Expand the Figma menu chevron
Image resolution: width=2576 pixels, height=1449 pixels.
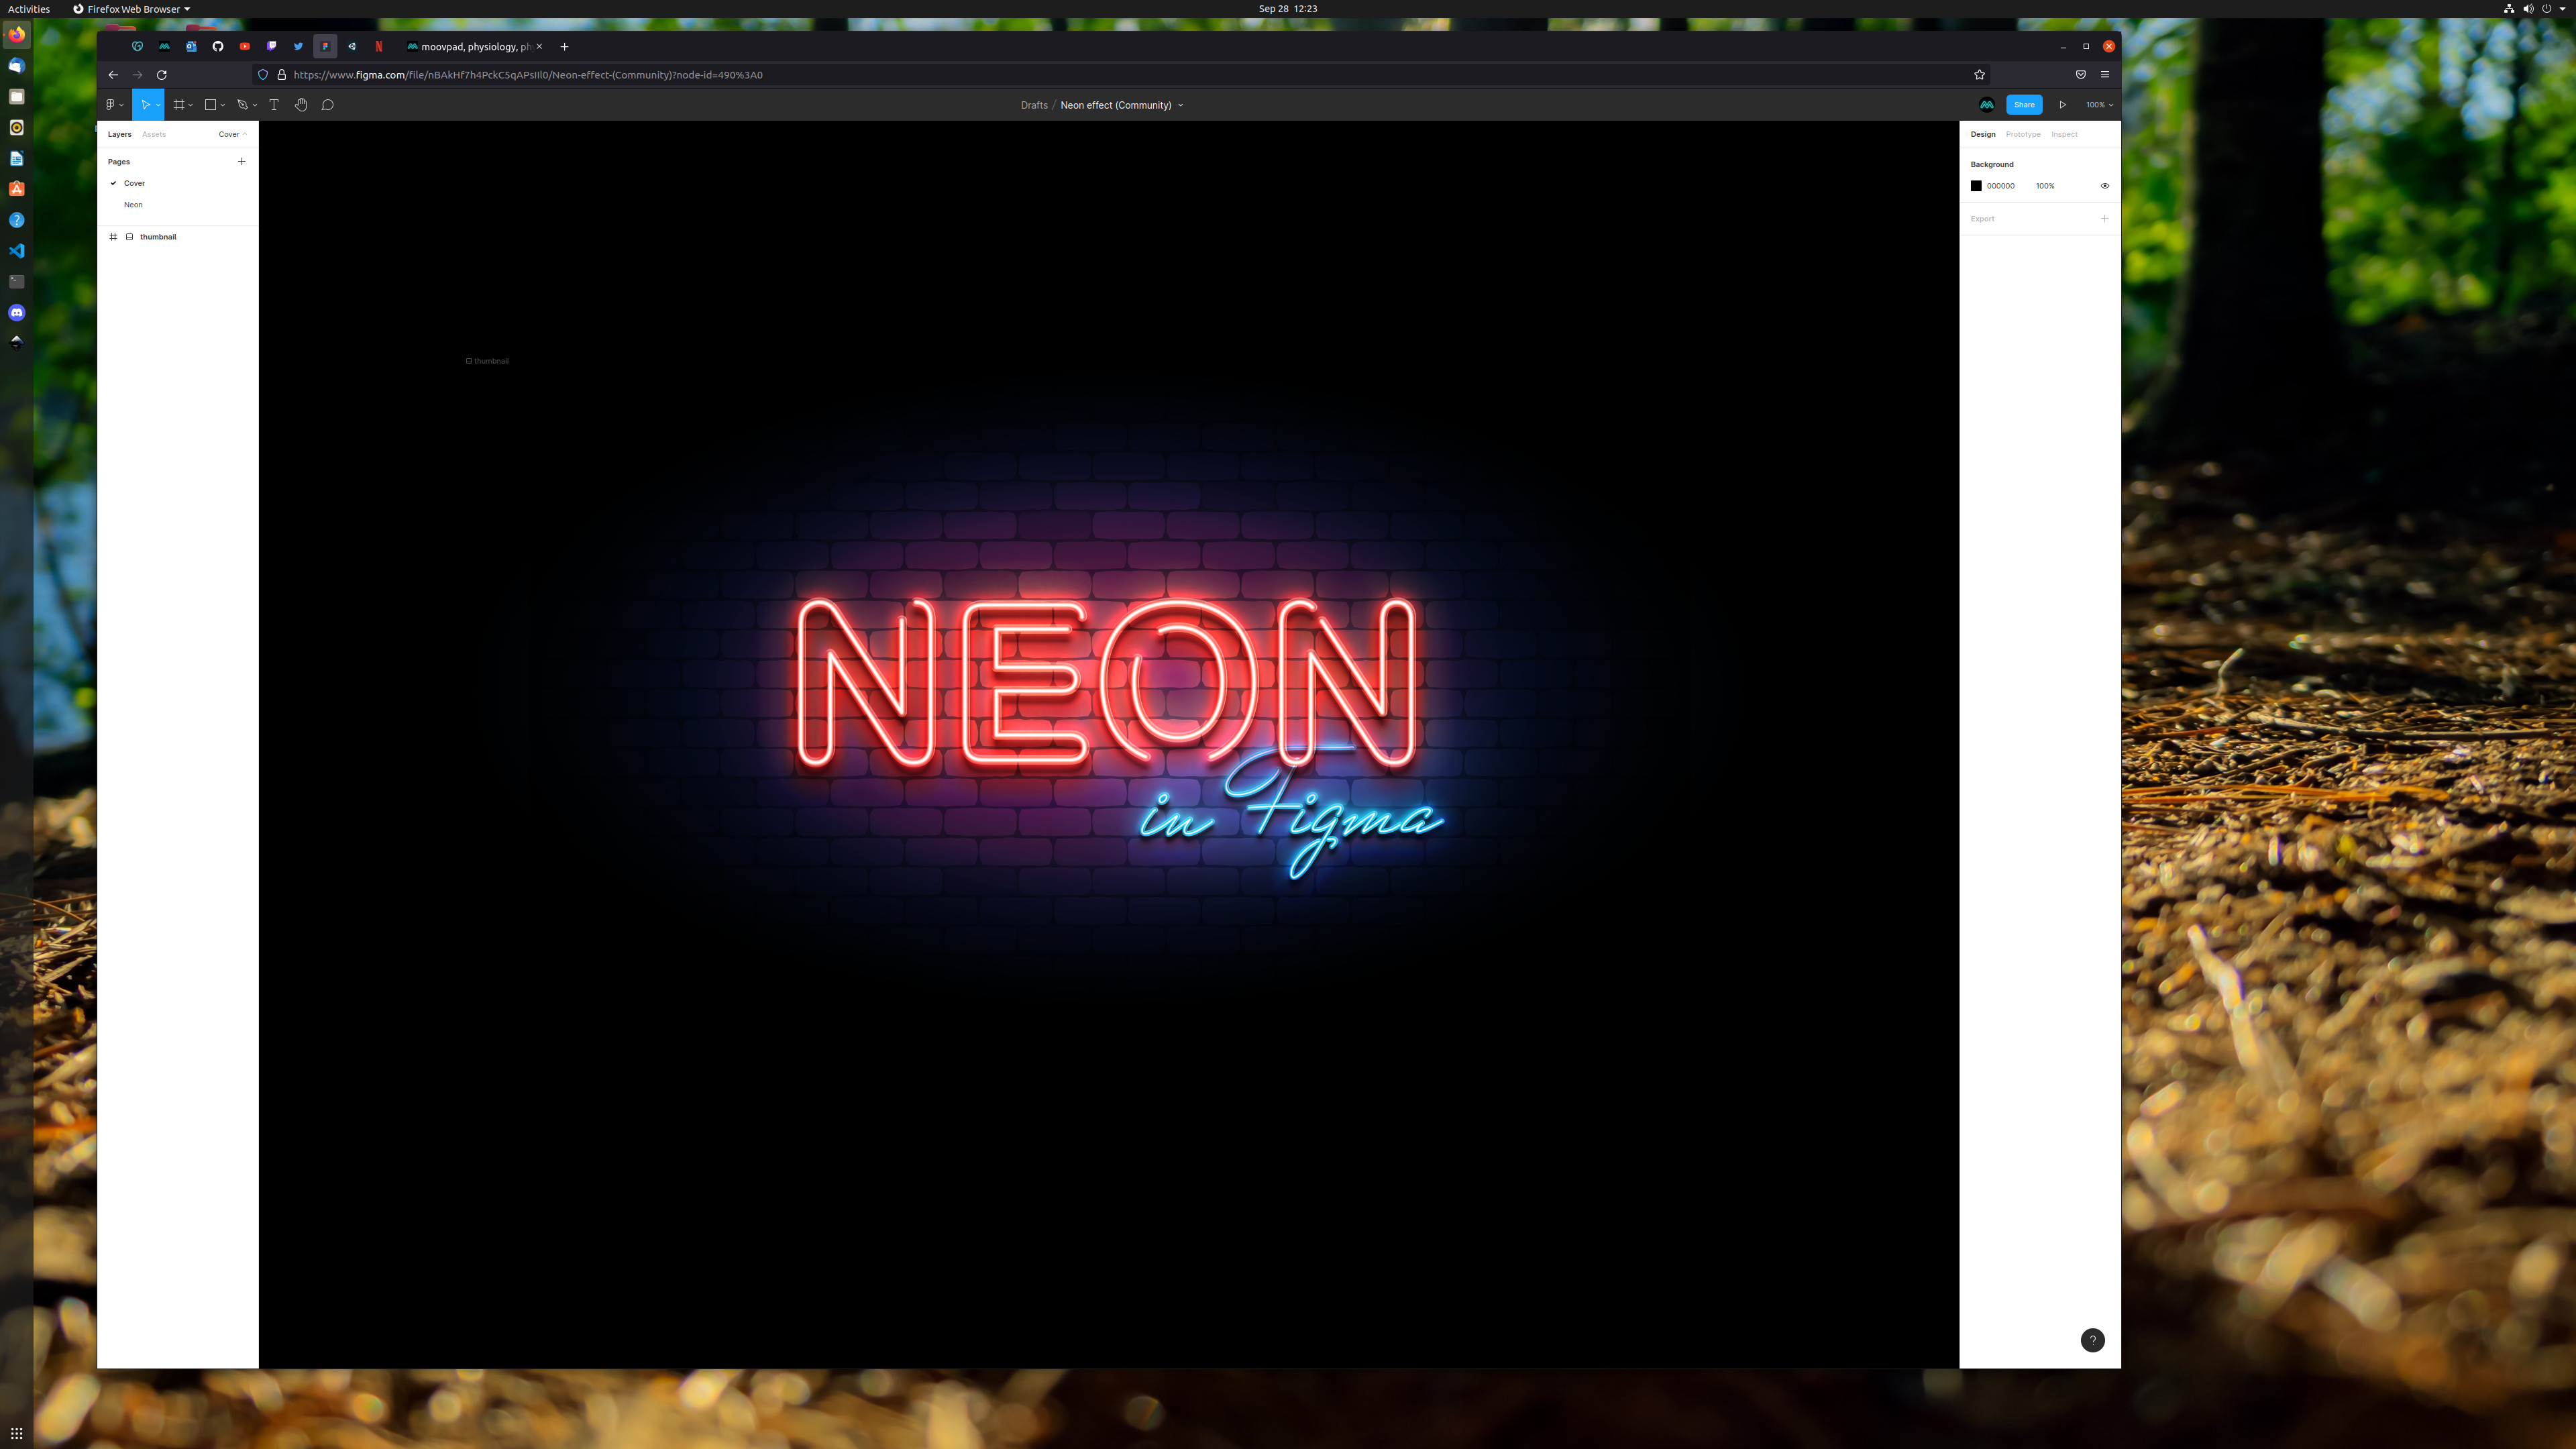tap(121, 105)
